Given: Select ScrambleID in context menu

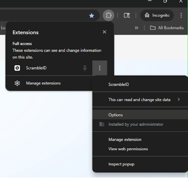Looking at the screenshot, I should 140,84.
